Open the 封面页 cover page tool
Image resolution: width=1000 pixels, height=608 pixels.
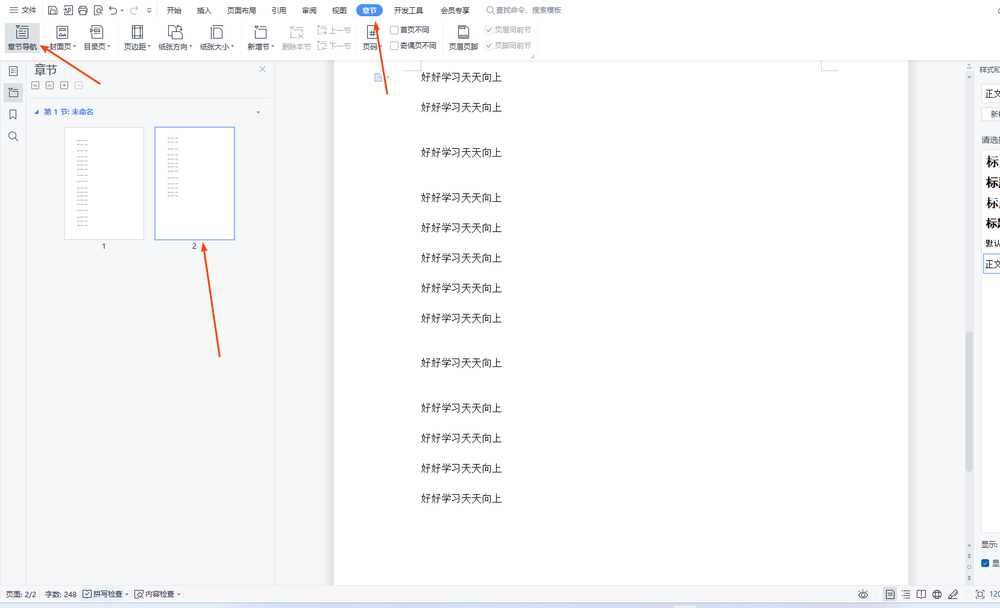click(x=62, y=37)
